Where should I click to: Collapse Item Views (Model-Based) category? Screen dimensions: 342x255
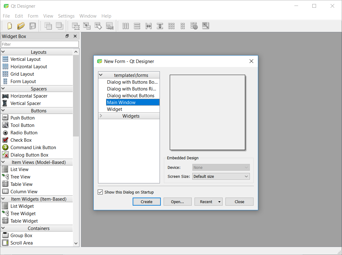pos(3,162)
